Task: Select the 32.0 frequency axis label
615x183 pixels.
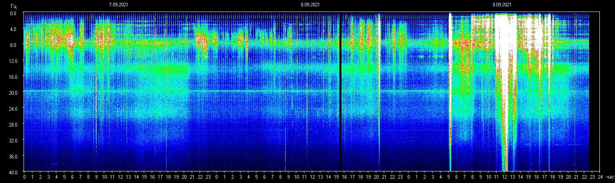Action: (x=12, y=140)
